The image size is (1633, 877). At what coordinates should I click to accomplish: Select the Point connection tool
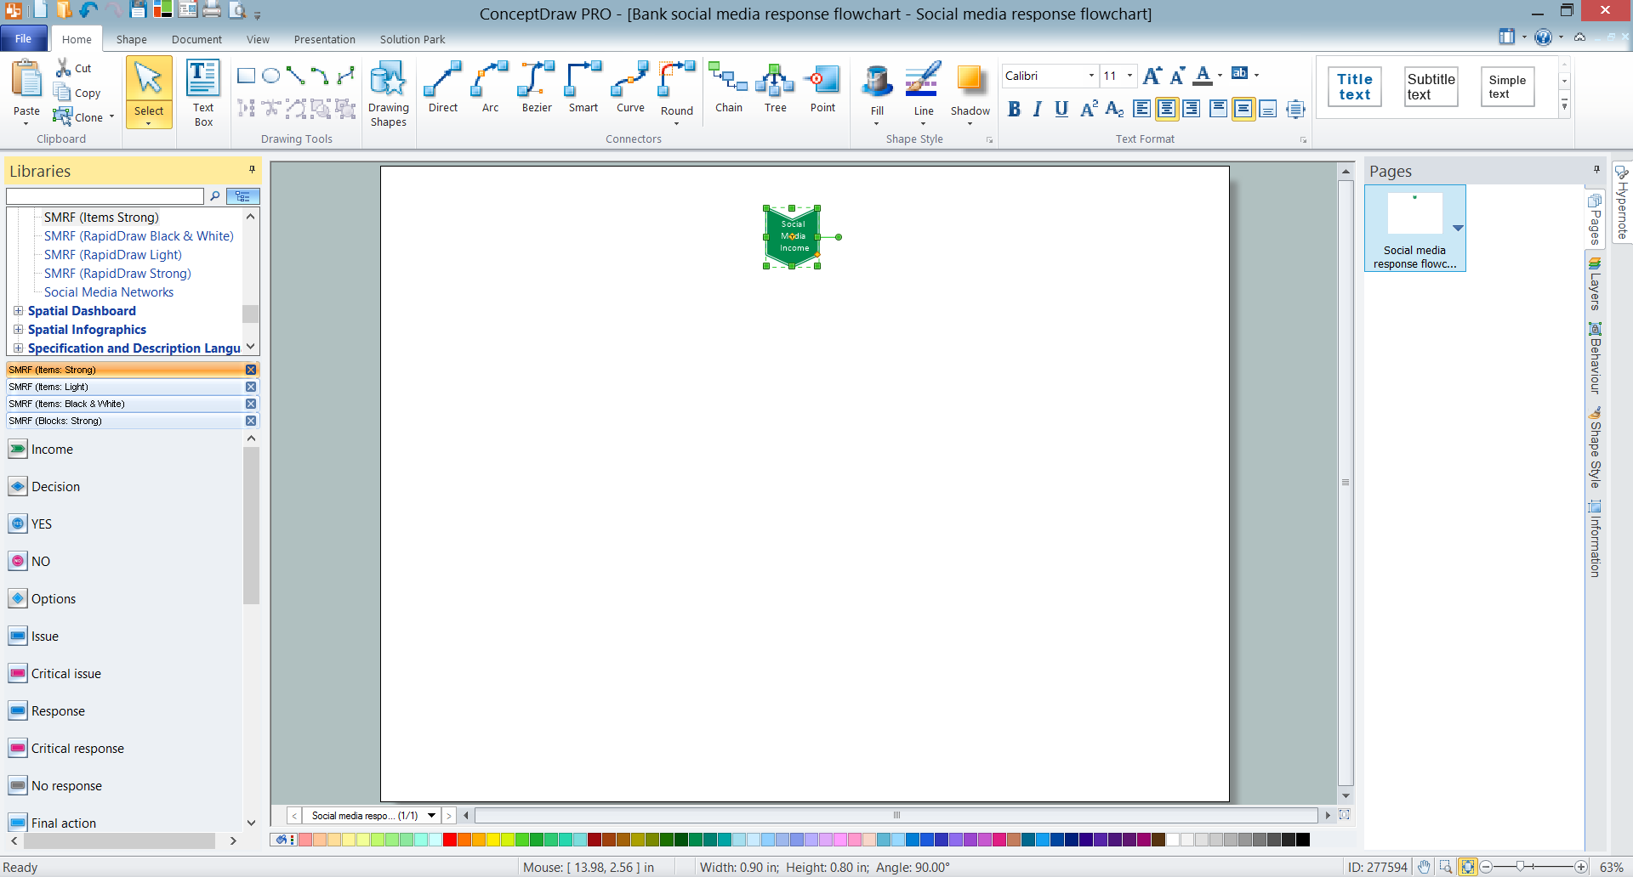[x=822, y=88]
